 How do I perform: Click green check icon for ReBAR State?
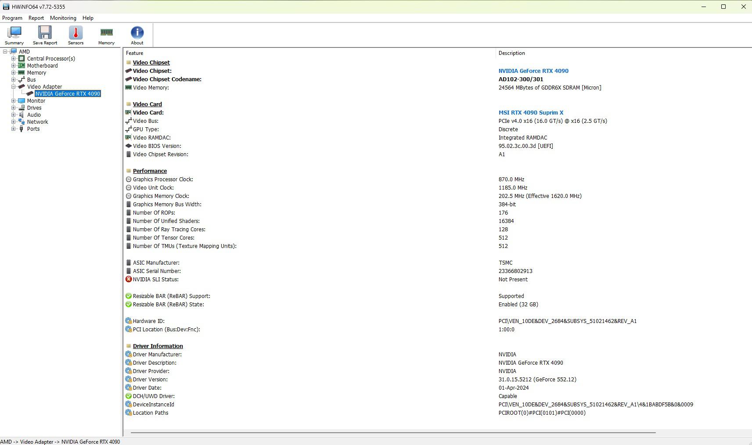click(x=129, y=304)
